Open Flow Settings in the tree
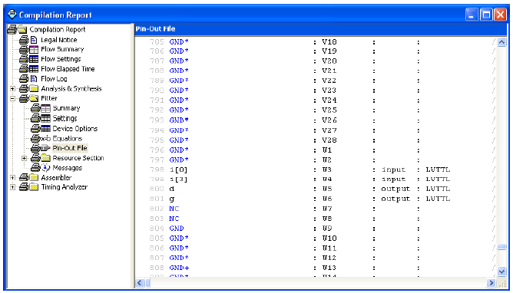The height and width of the screenshot is (293, 513). 61,59
